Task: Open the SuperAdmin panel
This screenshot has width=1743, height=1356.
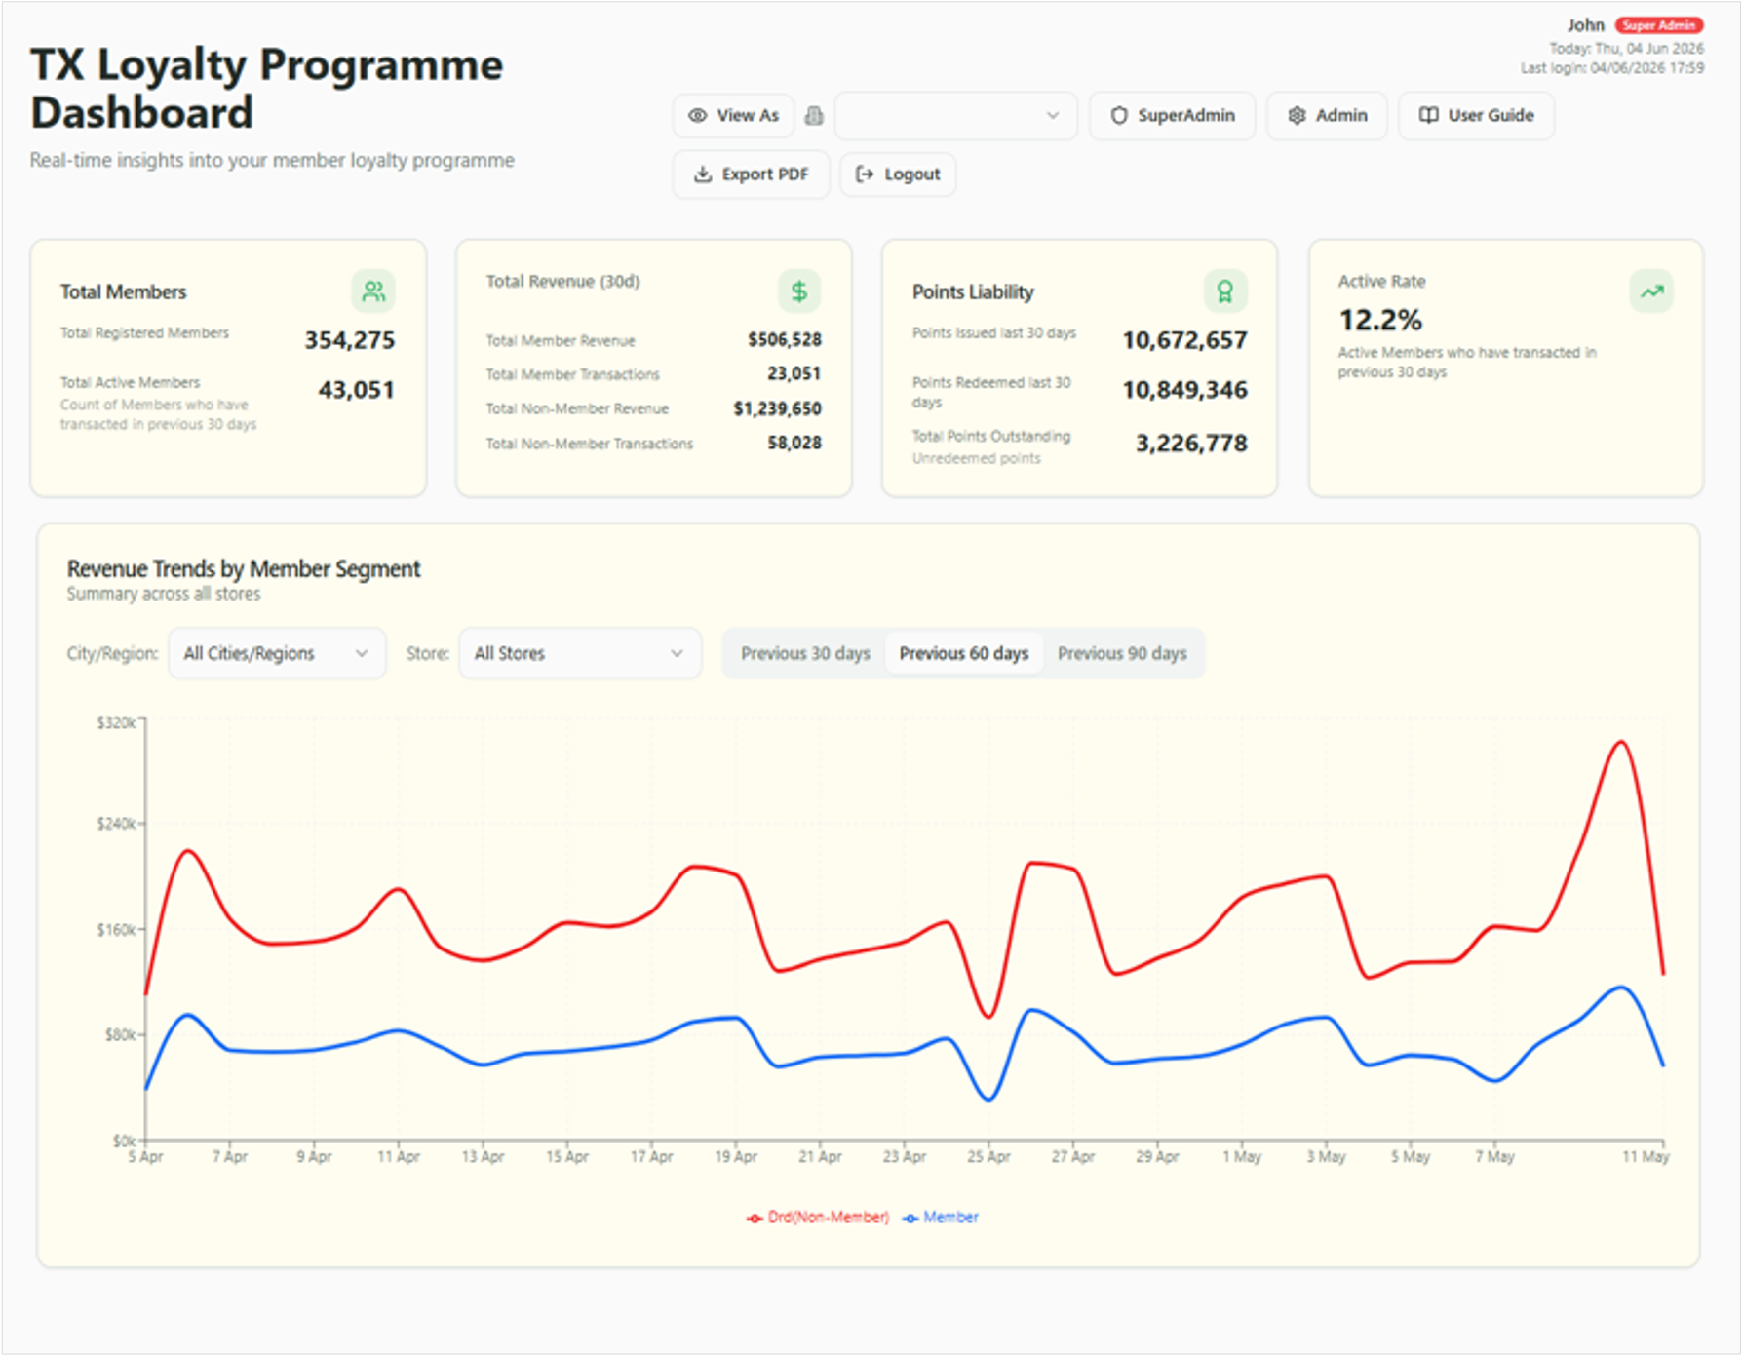Action: (x=1172, y=116)
